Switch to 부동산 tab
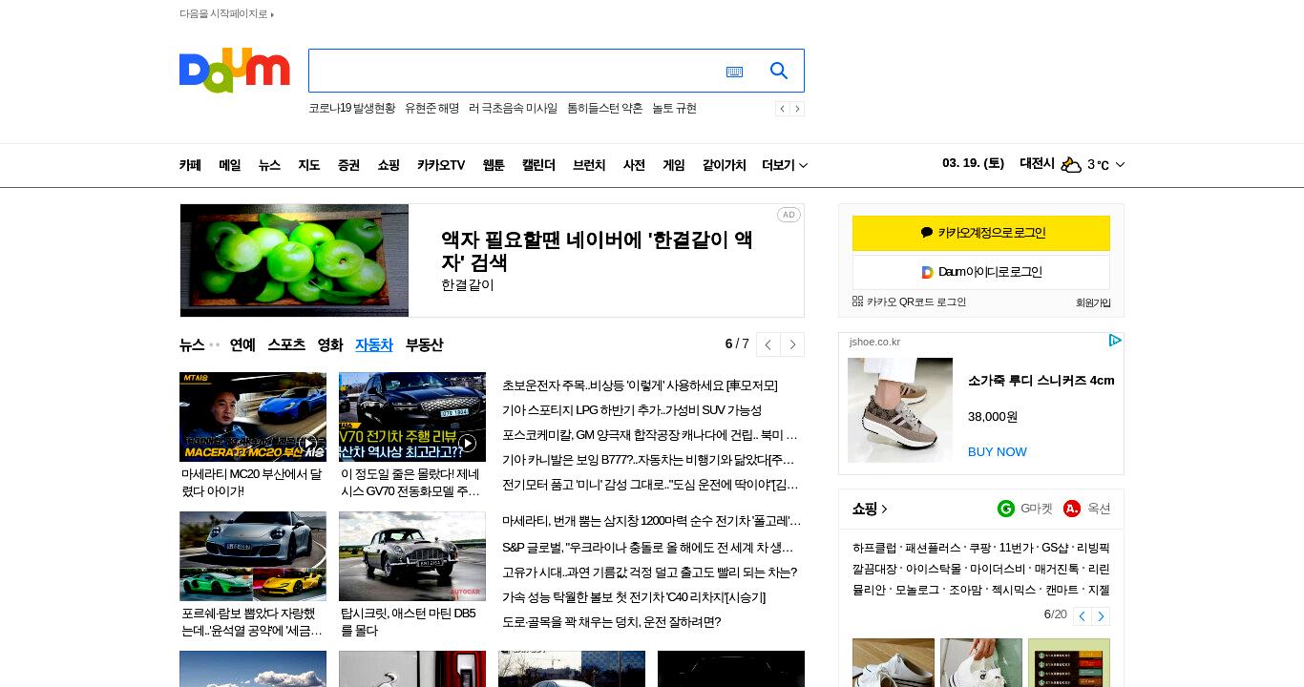This screenshot has width=1304, height=687. 424,344
